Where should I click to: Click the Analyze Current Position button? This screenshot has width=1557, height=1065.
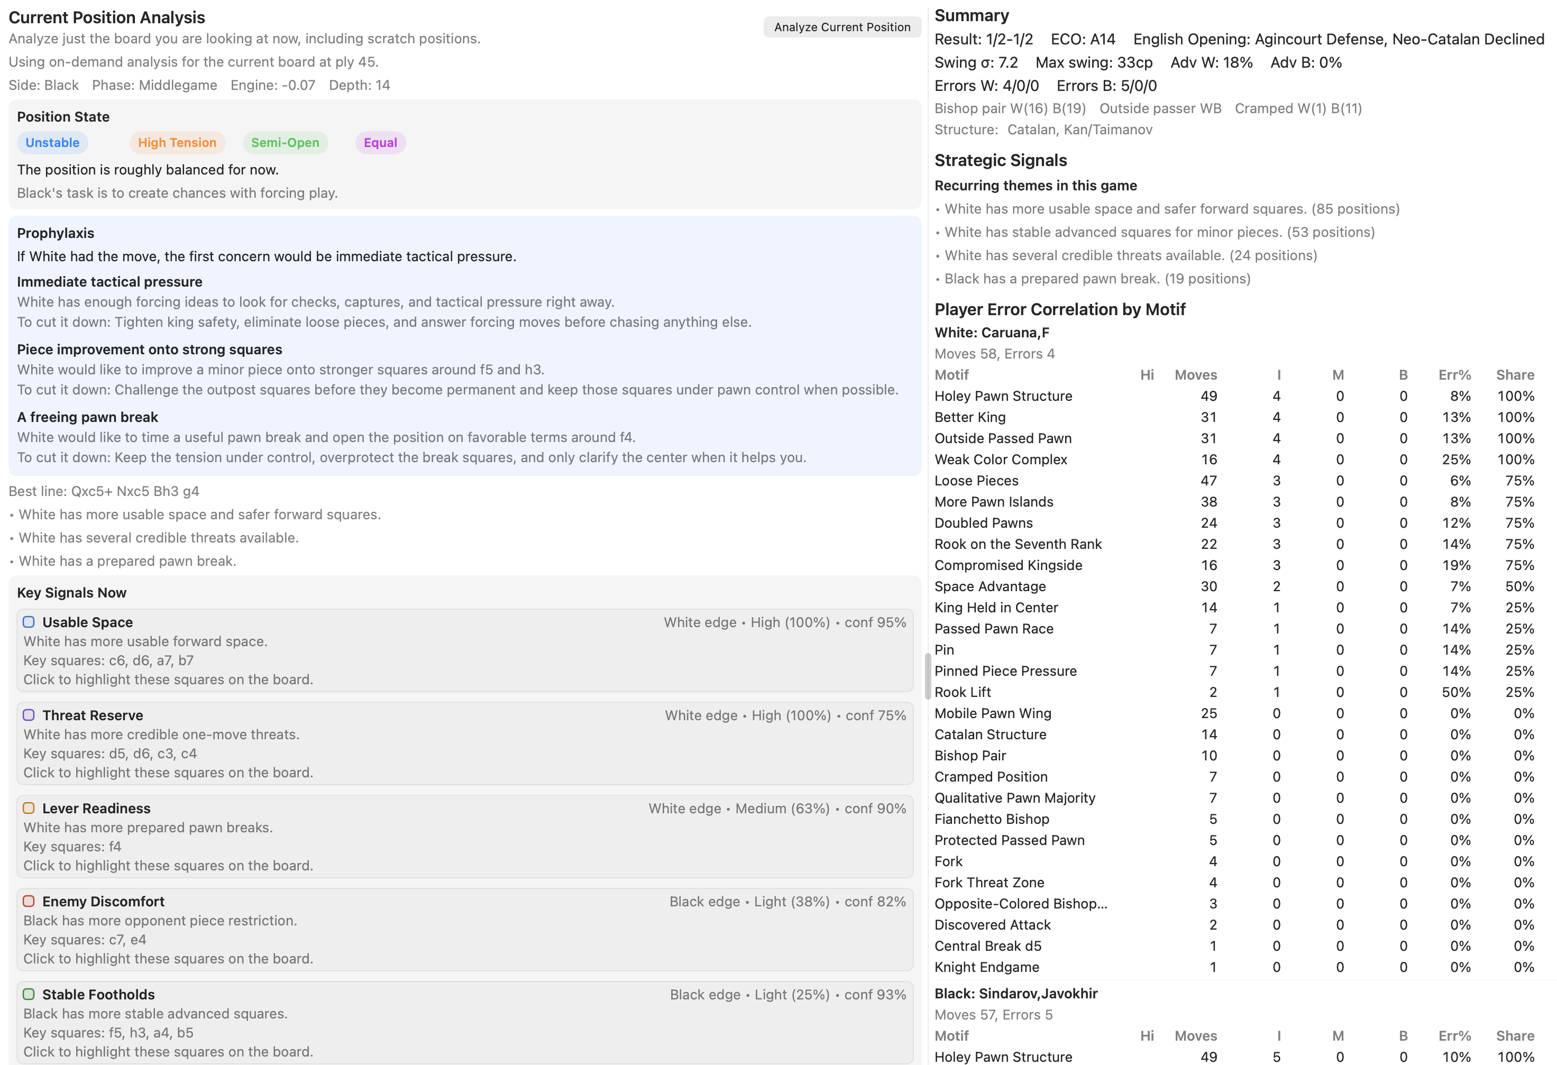click(842, 27)
